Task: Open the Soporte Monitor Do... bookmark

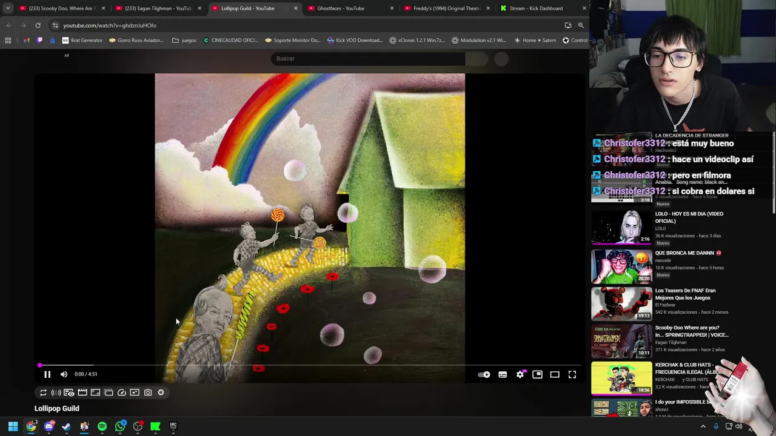Action: (x=293, y=41)
